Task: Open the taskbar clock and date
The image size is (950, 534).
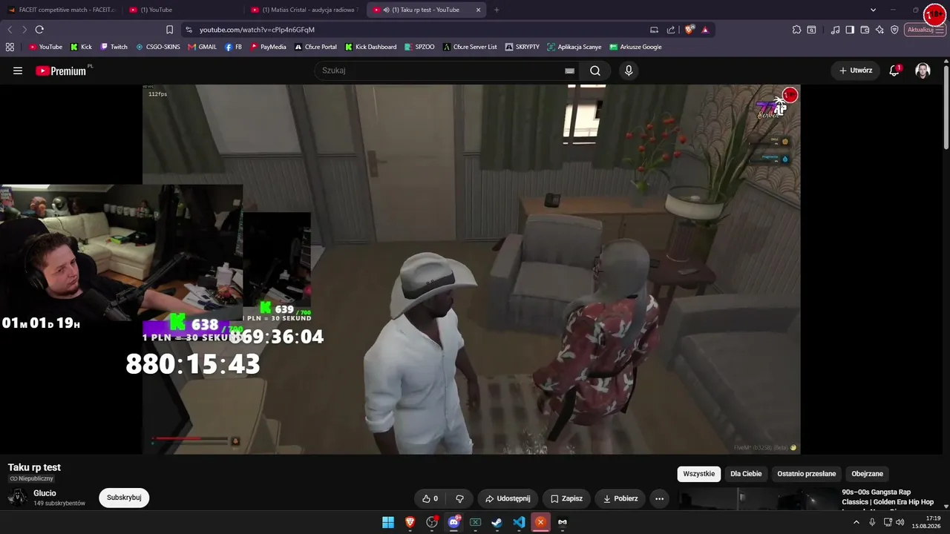Action: [x=927, y=522]
